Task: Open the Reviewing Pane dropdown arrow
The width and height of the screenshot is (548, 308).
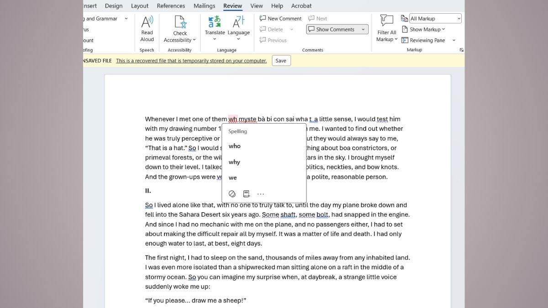Action: pyautogui.click(x=454, y=40)
